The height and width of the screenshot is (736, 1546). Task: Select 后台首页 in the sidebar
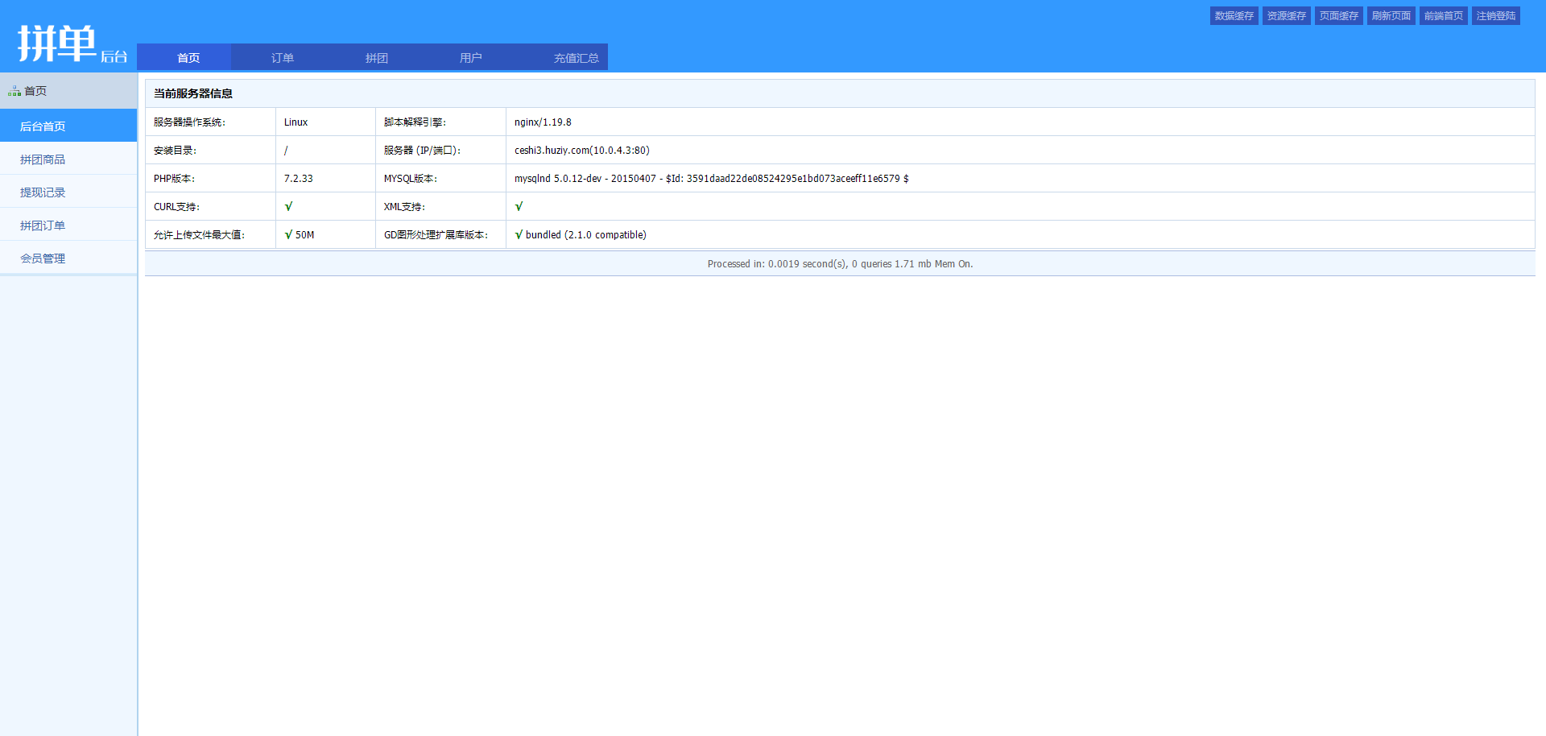43,126
